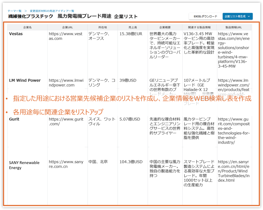This screenshot has height=210, width=263.
Task: Select the デンマーク、オーフス location cell
Action: point(99,36)
